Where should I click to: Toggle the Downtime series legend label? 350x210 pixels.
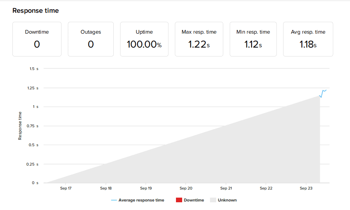(x=194, y=200)
